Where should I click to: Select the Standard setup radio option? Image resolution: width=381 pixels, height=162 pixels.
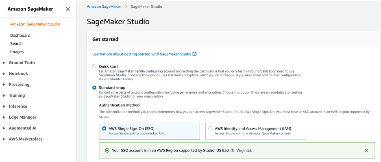pos(94,87)
